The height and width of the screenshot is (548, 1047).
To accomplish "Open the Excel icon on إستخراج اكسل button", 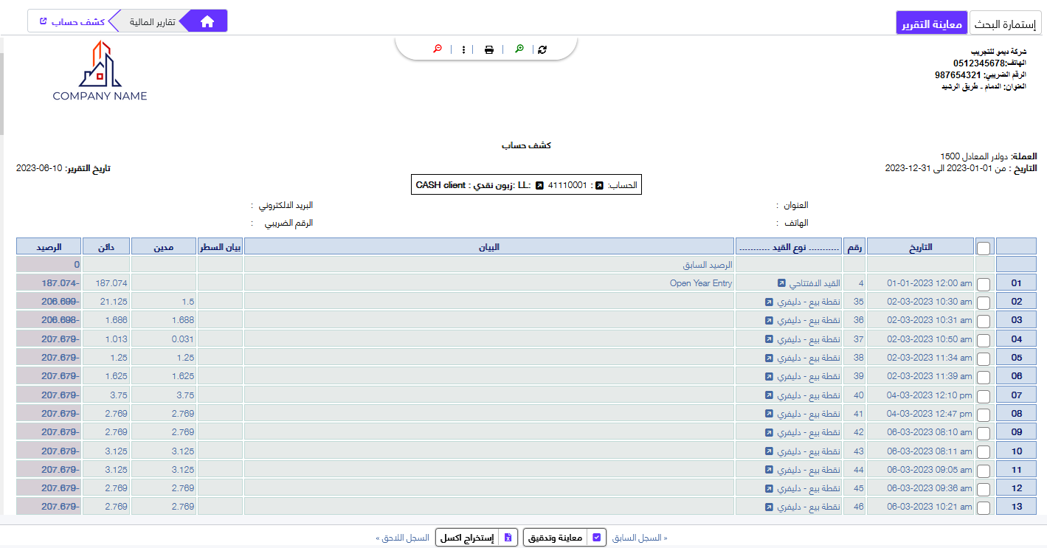I will [x=508, y=537].
